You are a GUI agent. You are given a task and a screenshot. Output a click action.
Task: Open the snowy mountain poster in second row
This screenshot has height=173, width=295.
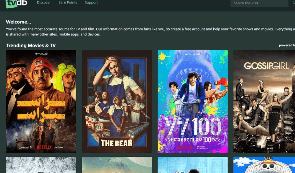point(41,165)
